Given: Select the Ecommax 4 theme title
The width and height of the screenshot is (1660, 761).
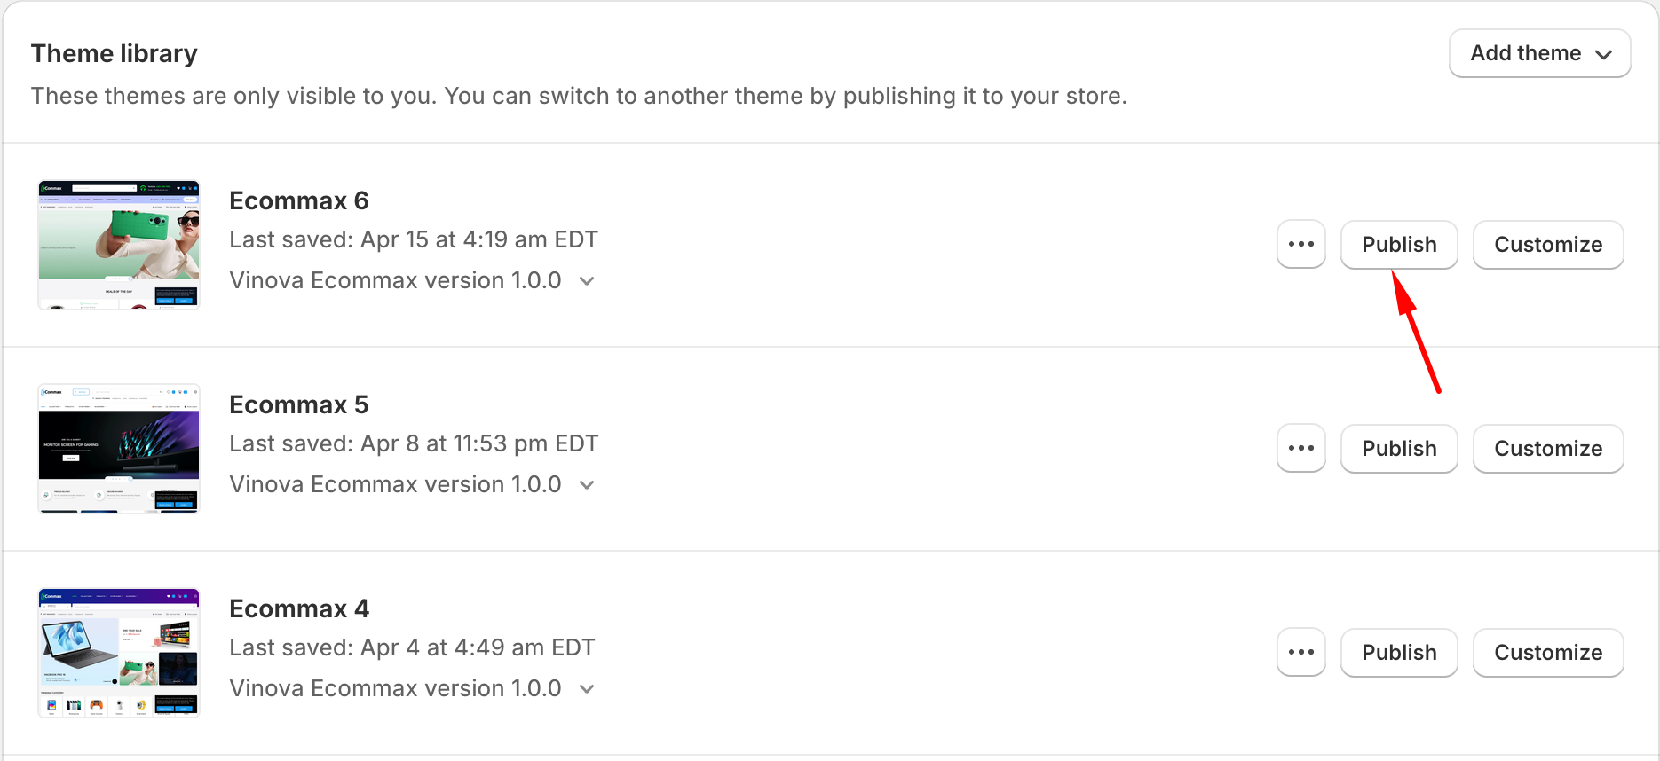Looking at the screenshot, I should (x=299, y=609).
